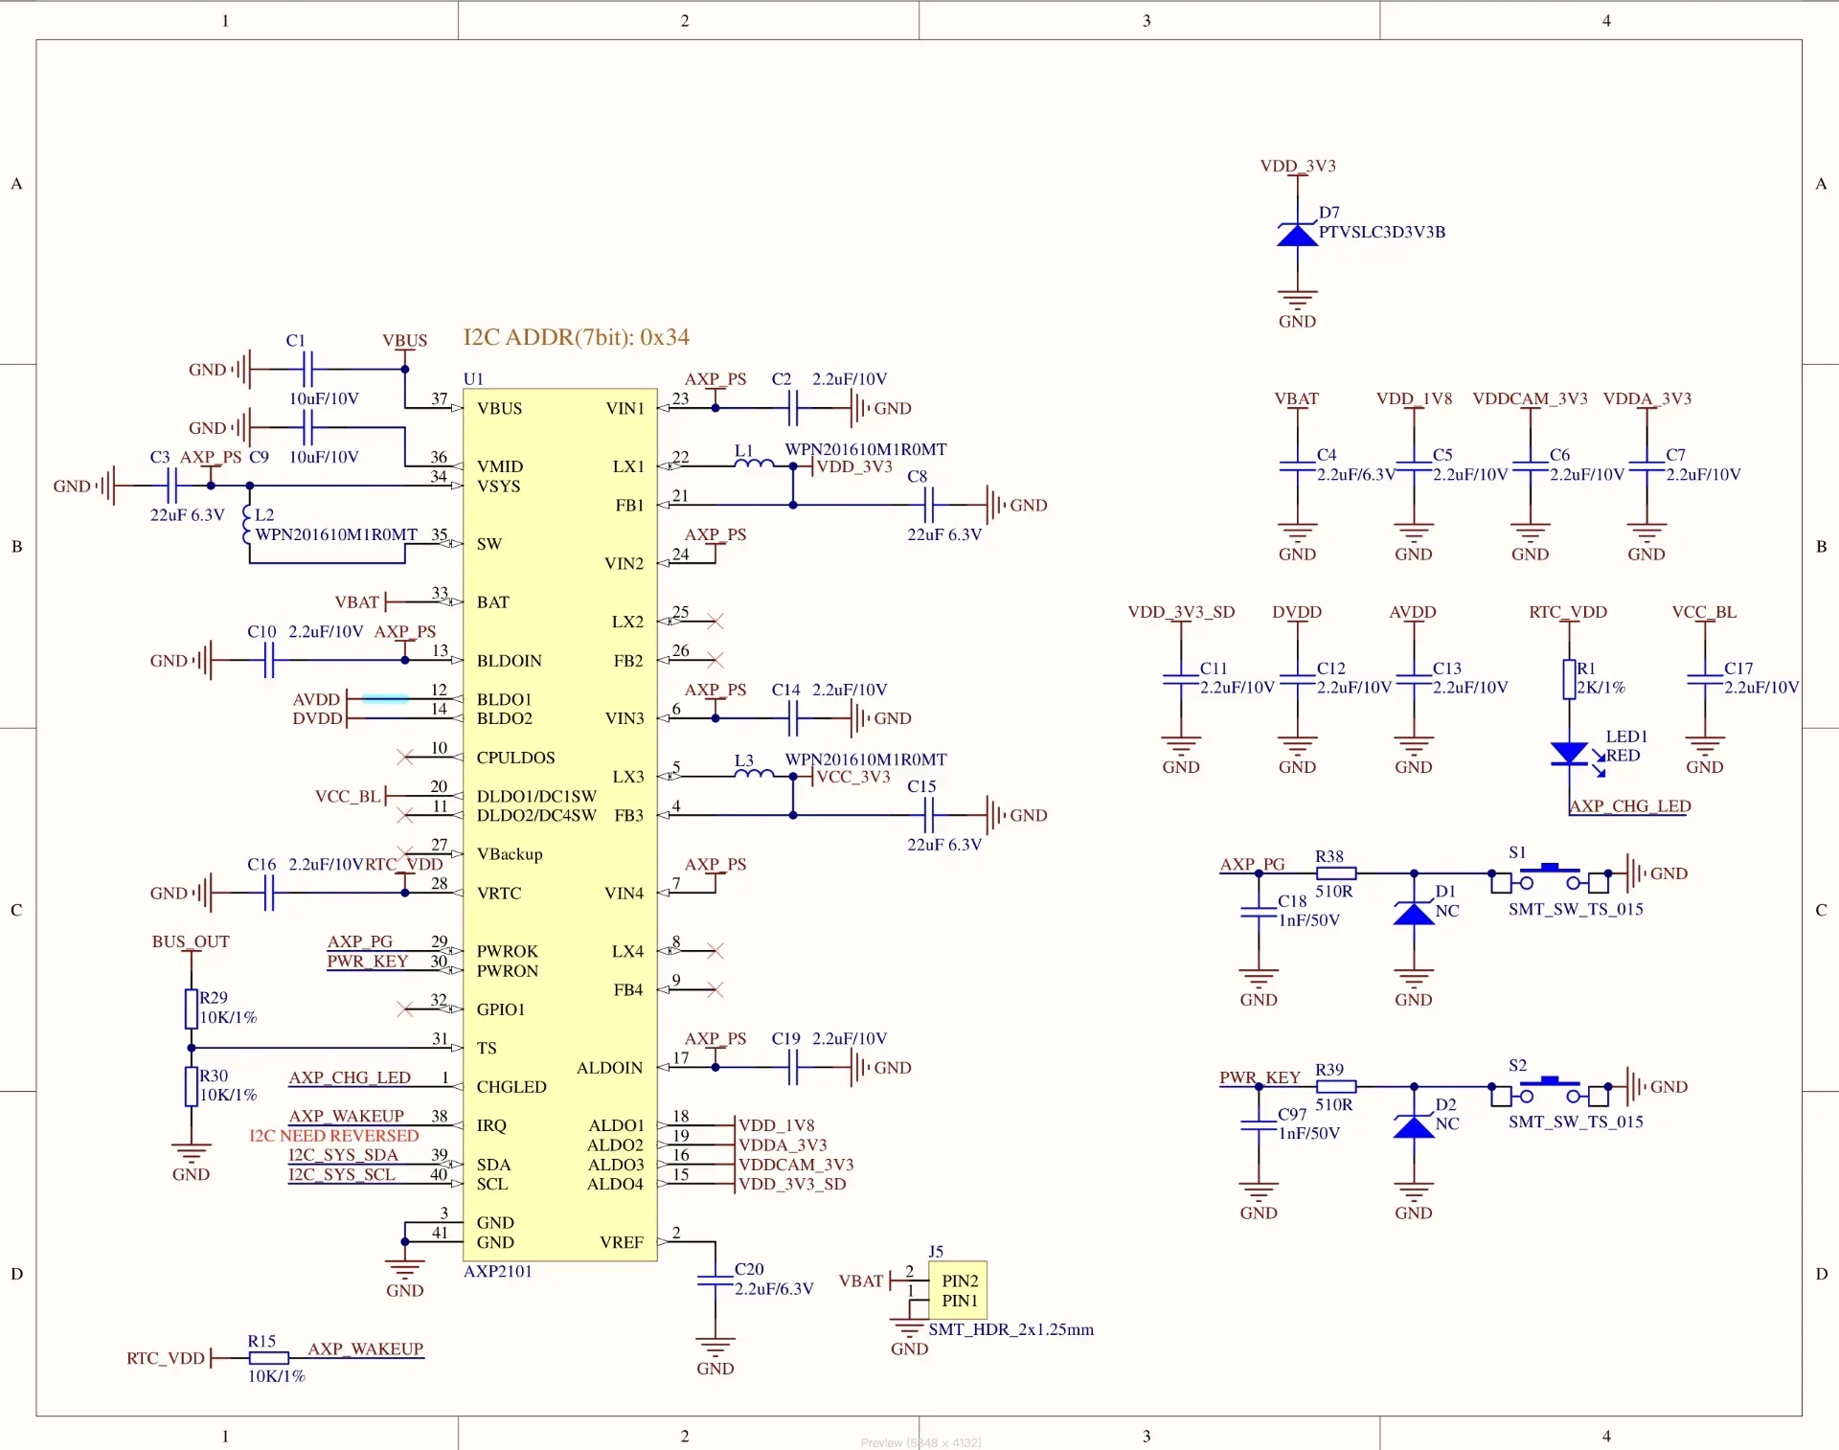This screenshot has width=1839, height=1450.
Task: Click the highlighted blue wire at BLDO1
Action: click(385, 699)
